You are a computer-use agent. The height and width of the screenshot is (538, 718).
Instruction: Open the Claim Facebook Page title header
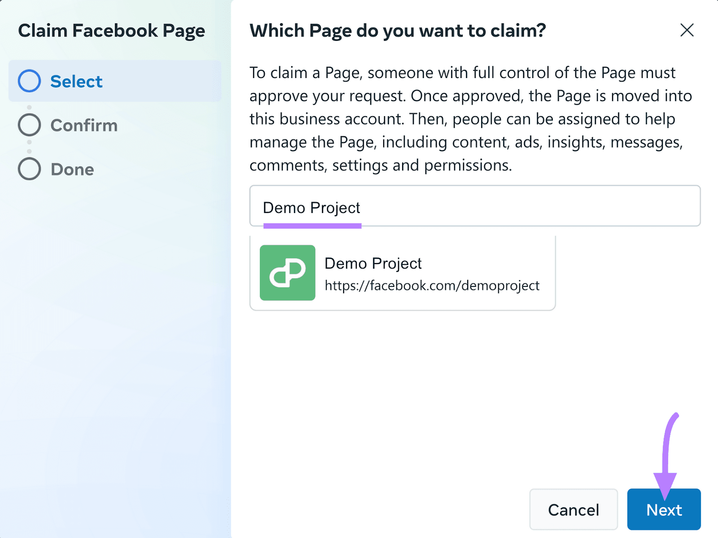point(111,30)
